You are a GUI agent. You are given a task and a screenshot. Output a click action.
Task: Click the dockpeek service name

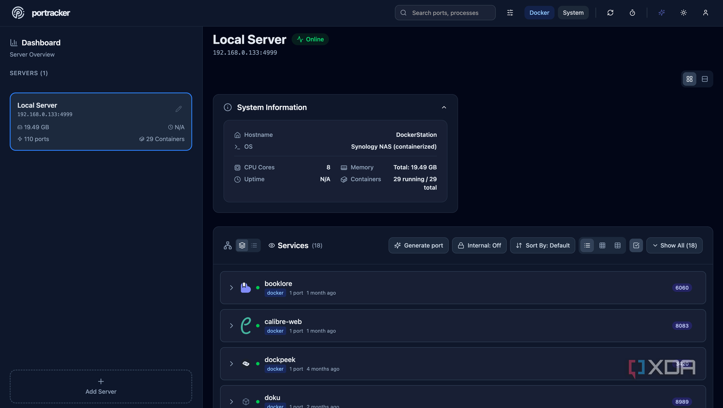click(280, 360)
